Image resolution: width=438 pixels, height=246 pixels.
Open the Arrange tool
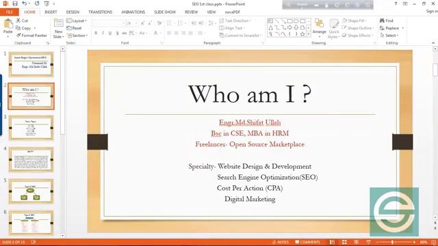pyautogui.click(x=320, y=28)
